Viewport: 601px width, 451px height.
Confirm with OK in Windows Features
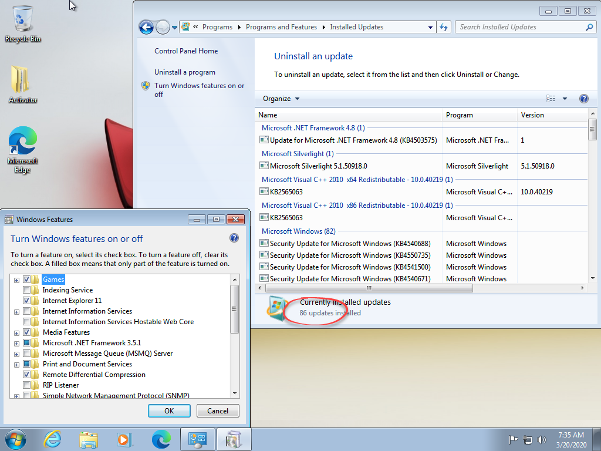(x=169, y=410)
